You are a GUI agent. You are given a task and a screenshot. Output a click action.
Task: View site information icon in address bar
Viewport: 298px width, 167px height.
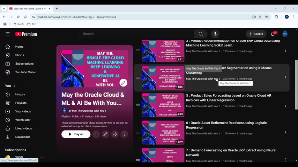33,17
